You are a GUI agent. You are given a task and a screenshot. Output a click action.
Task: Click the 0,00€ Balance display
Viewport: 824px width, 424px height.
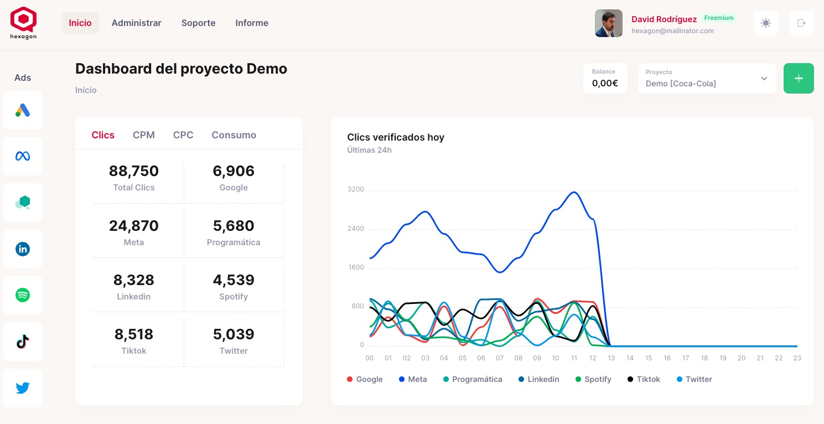pos(605,83)
